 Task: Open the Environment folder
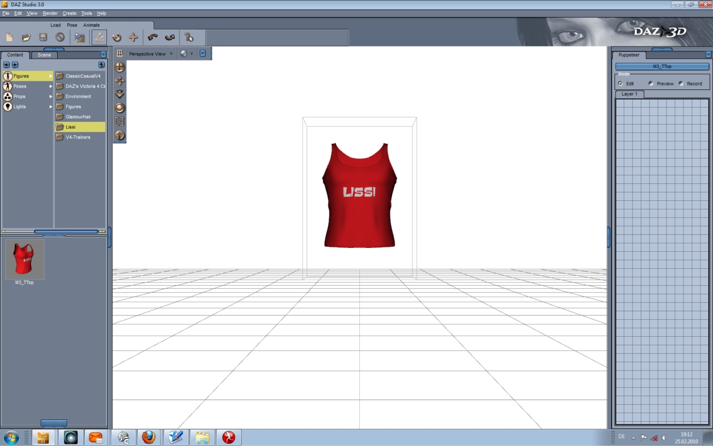pyautogui.click(x=80, y=96)
